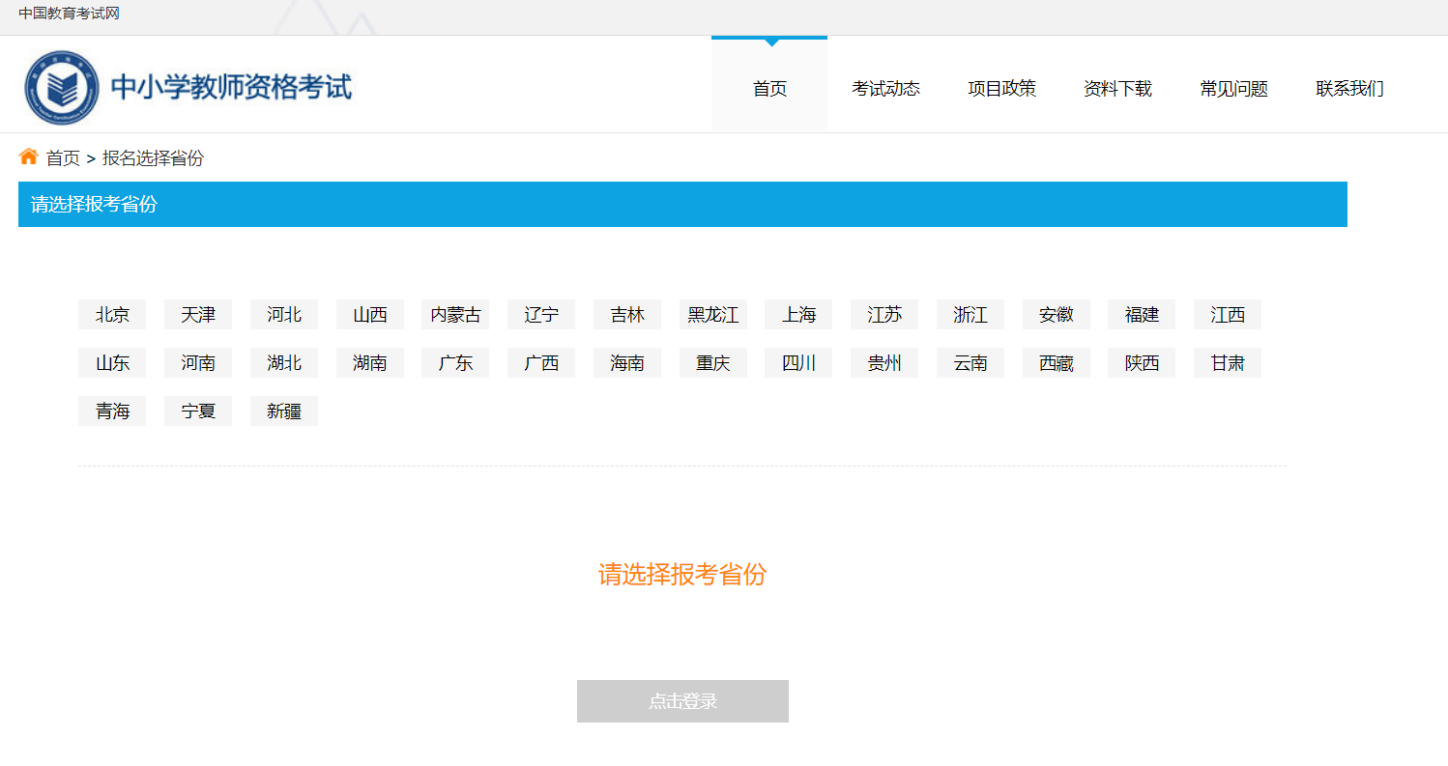Click 联系我们 in the top navigation
This screenshot has width=1448, height=766.
point(1349,89)
